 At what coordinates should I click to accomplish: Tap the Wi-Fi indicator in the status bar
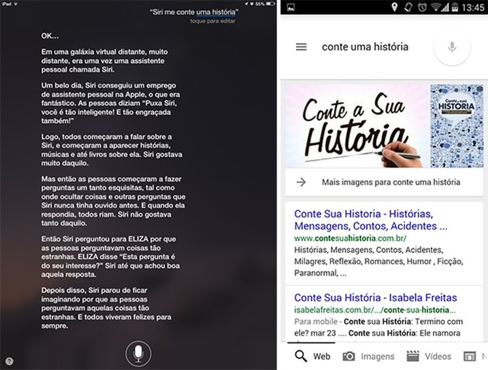[x=436, y=6]
